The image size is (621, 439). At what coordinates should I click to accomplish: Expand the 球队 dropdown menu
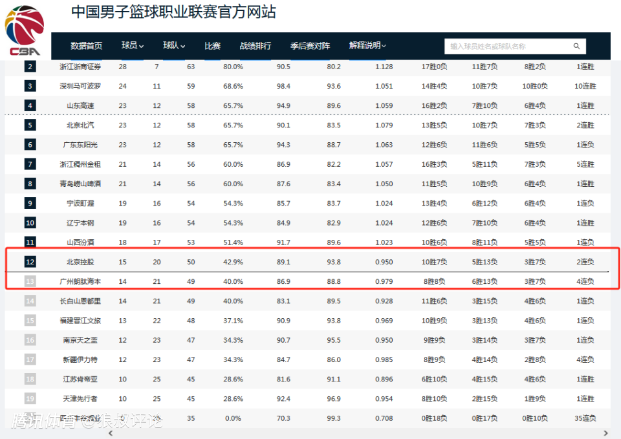point(173,46)
